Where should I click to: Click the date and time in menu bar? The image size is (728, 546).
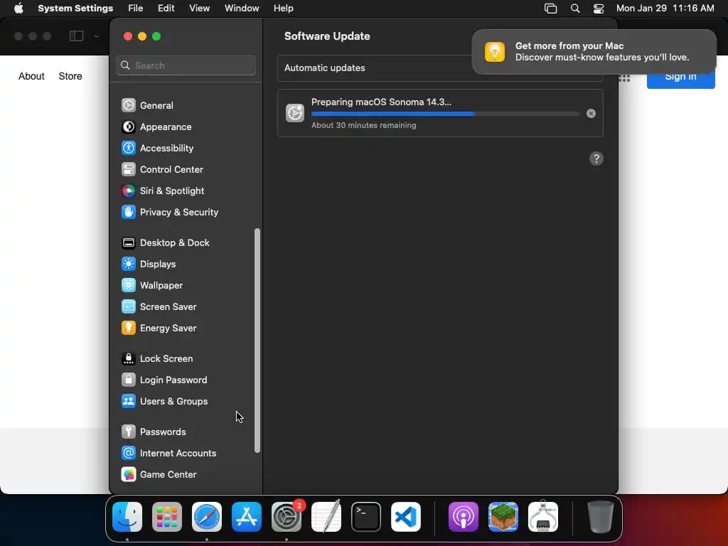[x=665, y=9]
